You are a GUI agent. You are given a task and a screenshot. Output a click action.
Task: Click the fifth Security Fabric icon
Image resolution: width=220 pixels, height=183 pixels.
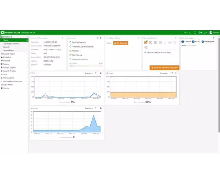[165, 43]
